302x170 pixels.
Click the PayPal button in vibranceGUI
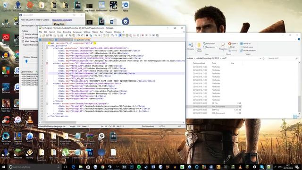pyautogui.click(x=59, y=24)
